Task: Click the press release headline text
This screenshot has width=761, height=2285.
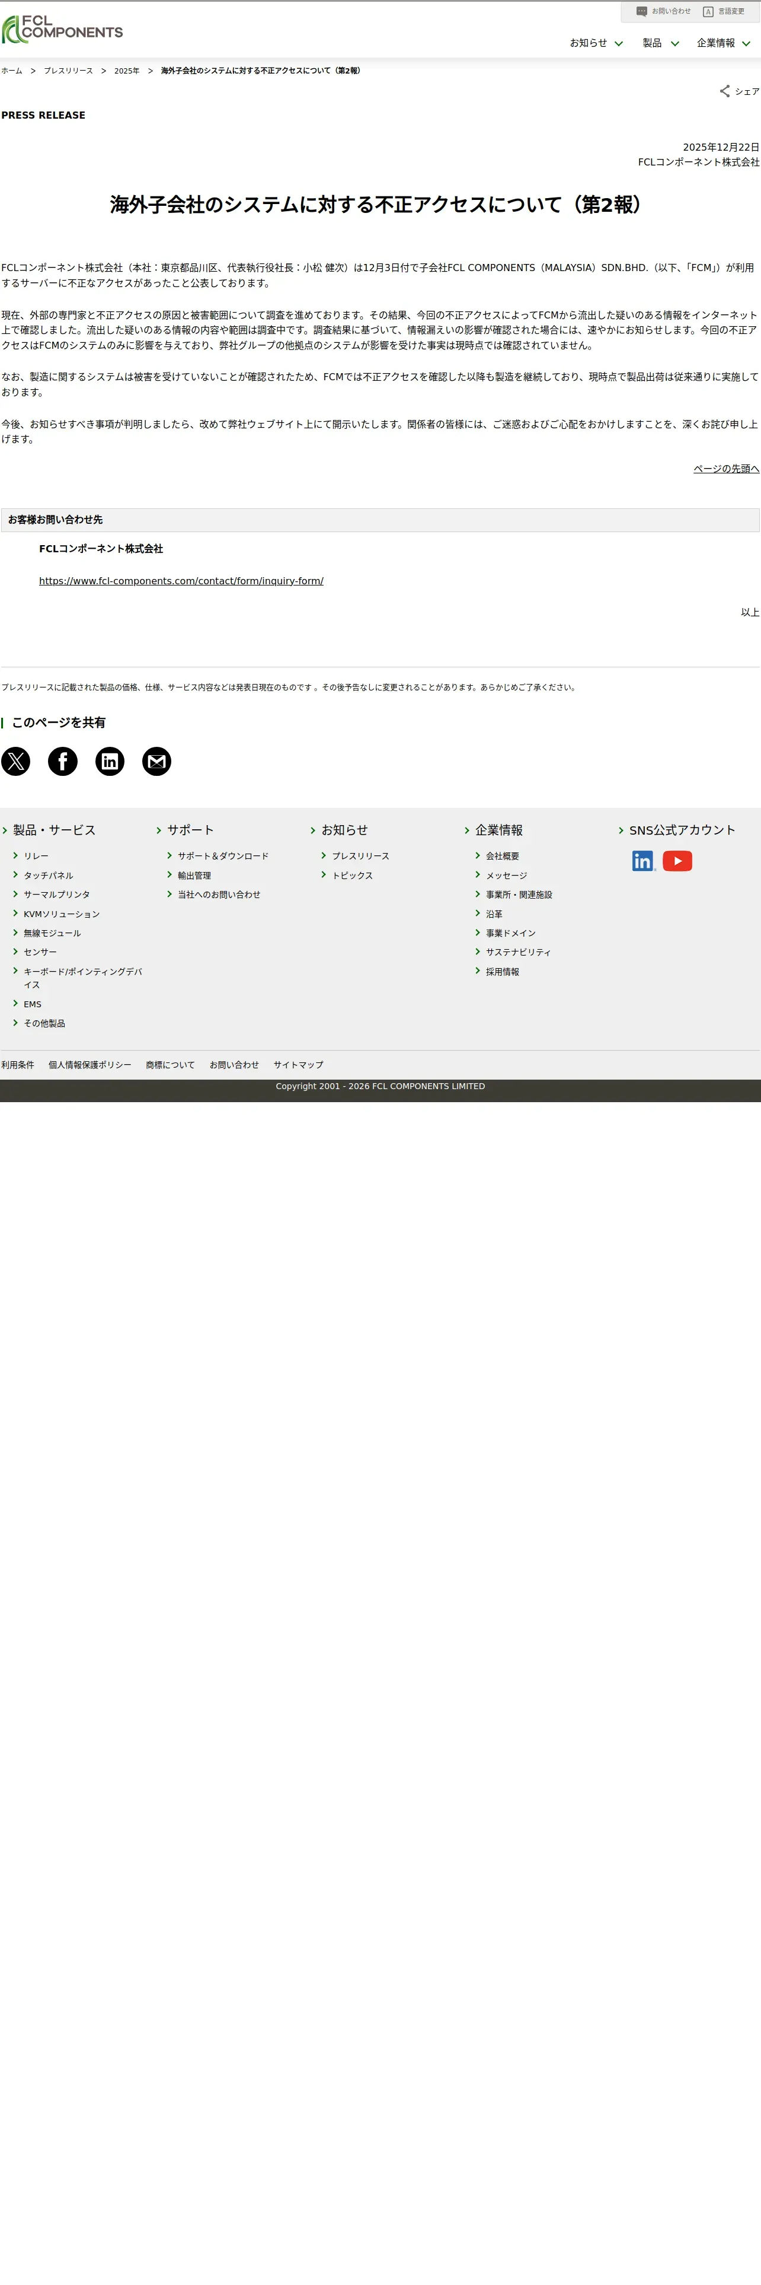Action: pyautogui.click(x=380, y=205)
